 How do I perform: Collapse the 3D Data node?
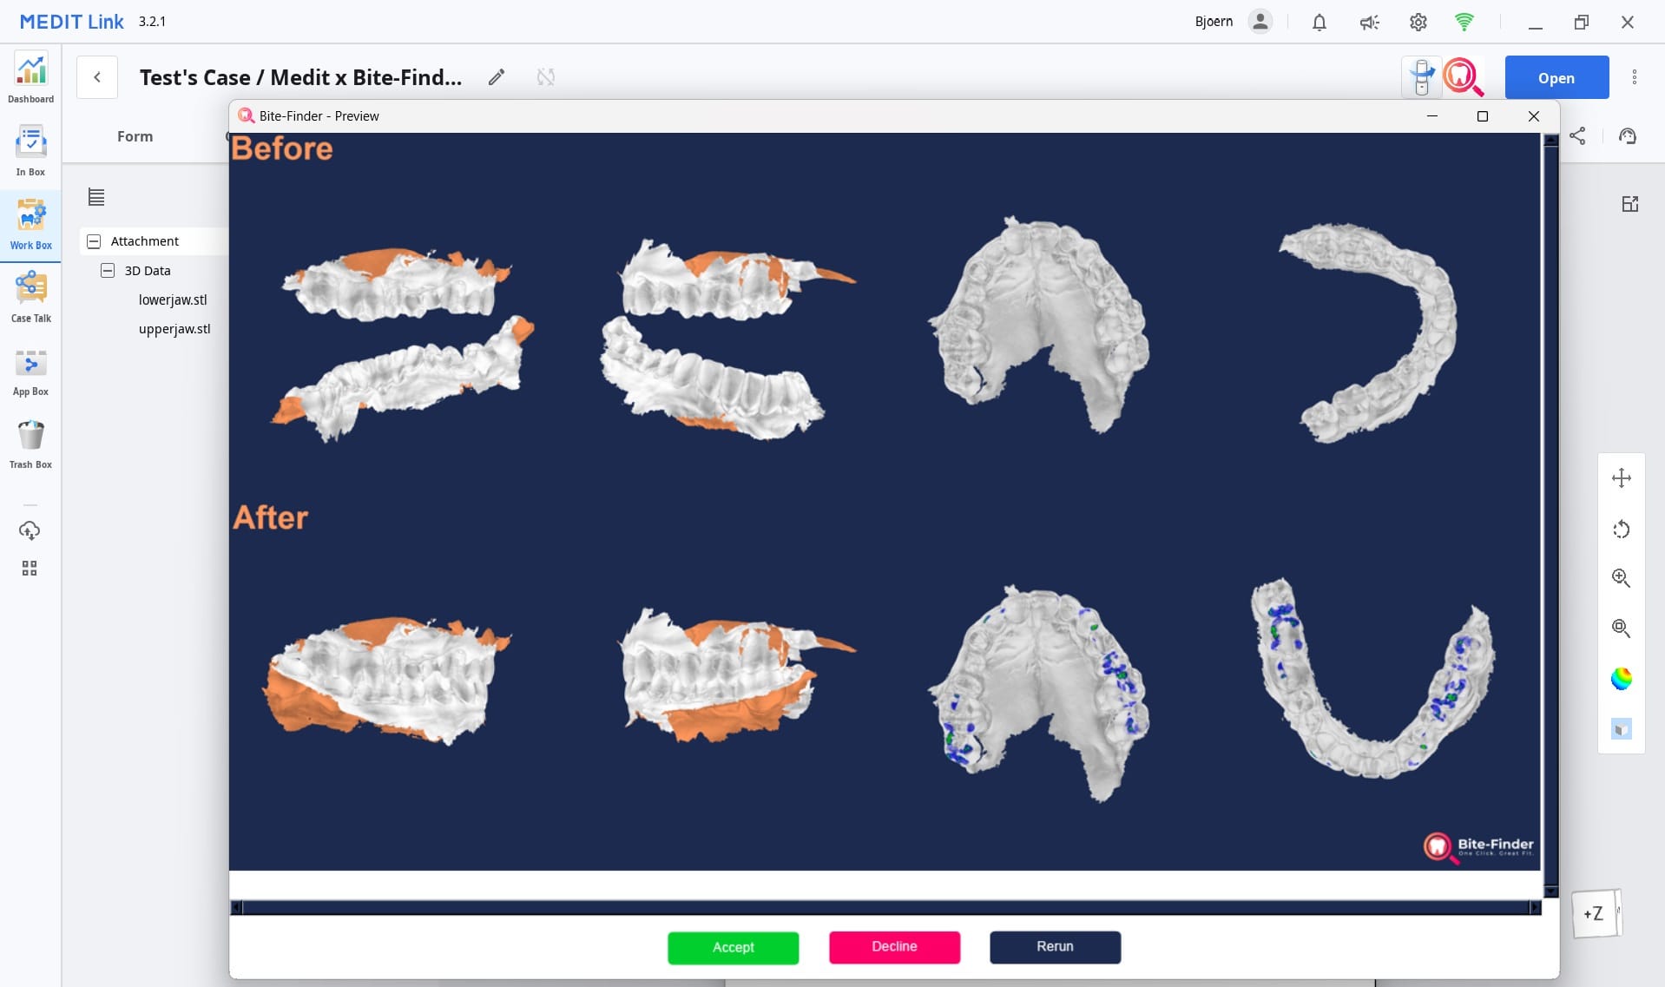tap(108, 271)
